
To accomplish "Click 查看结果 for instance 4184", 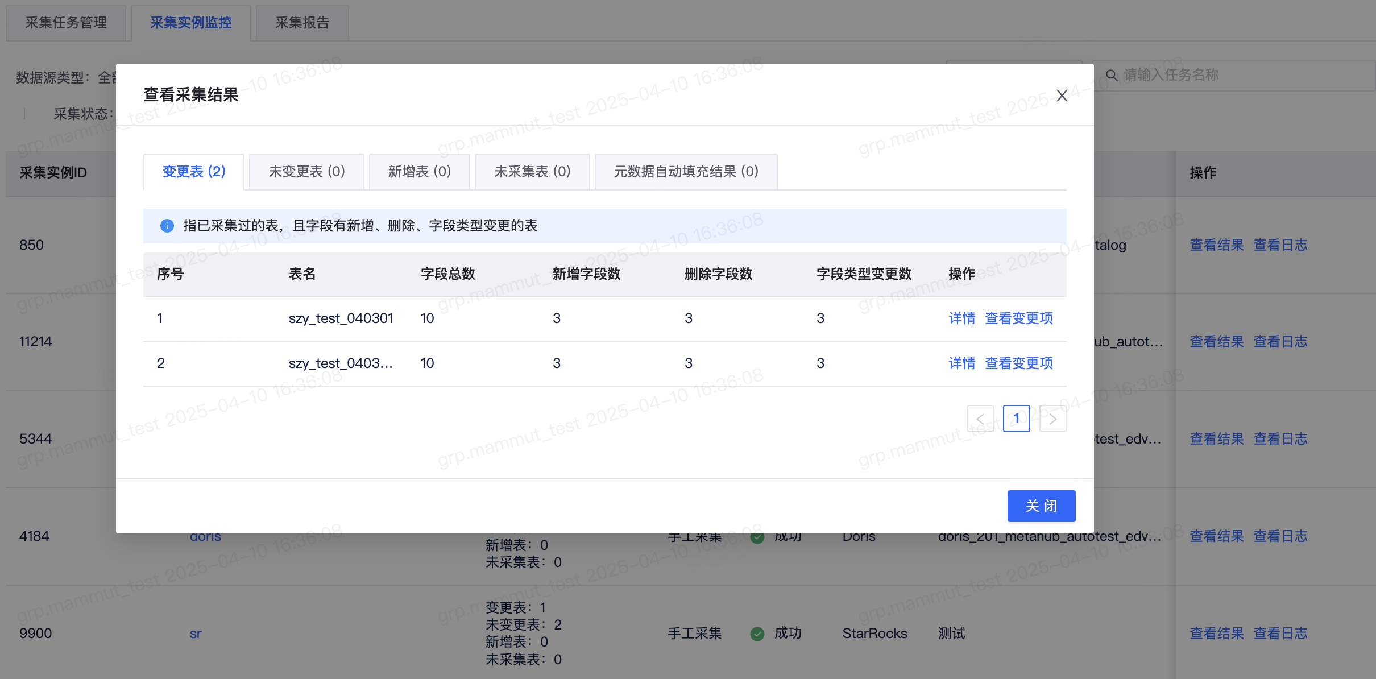I will [1217, 536].
